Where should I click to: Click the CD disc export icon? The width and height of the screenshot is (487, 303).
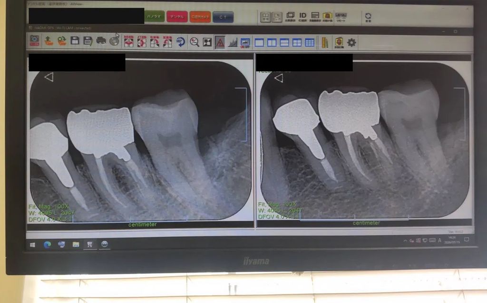(x=114, y=41)
